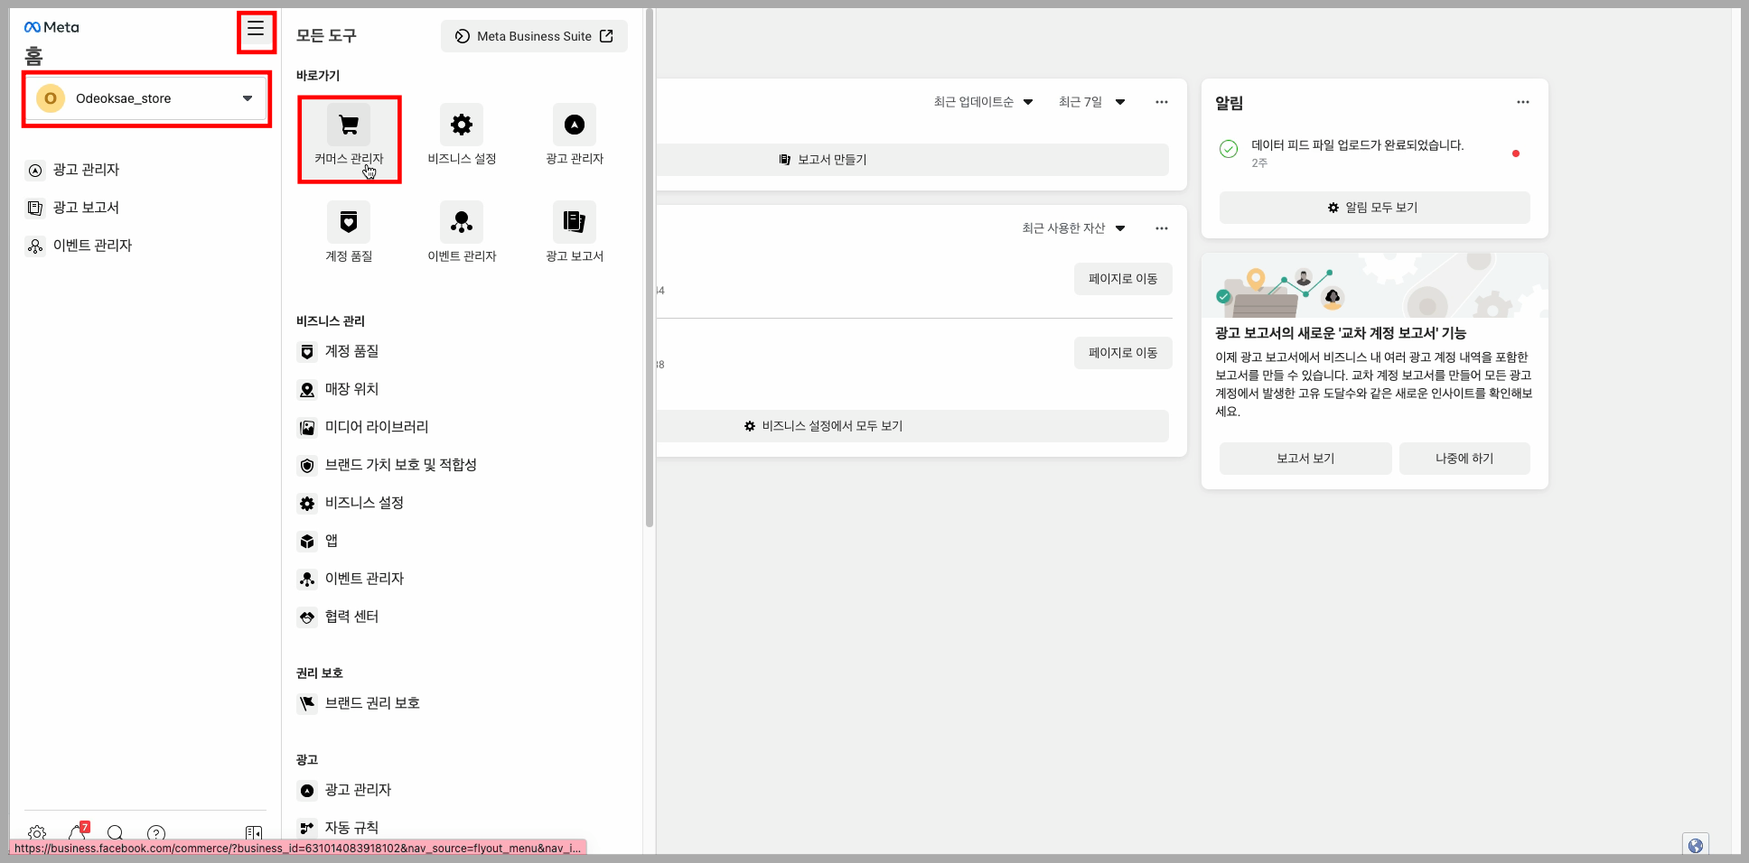Click the search magnifier icon
Screen dimensions: 1749x863
point(115,834)
